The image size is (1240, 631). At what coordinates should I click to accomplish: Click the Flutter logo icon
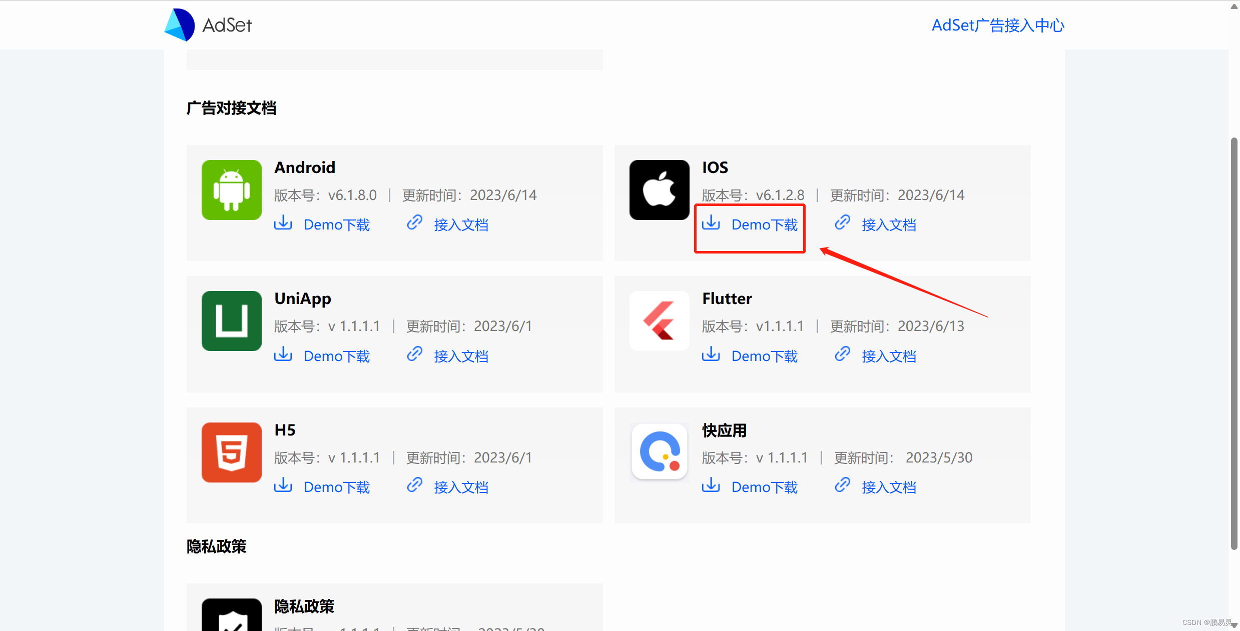[660, 321]
